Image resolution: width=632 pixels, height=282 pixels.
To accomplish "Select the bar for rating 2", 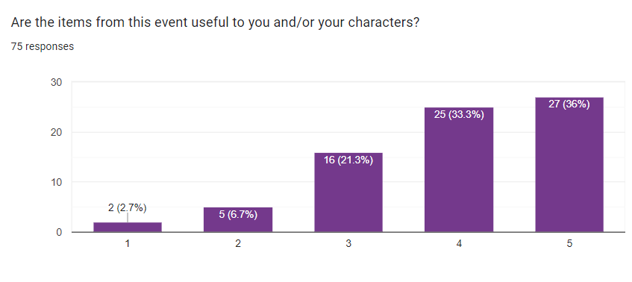I will 238,219.
